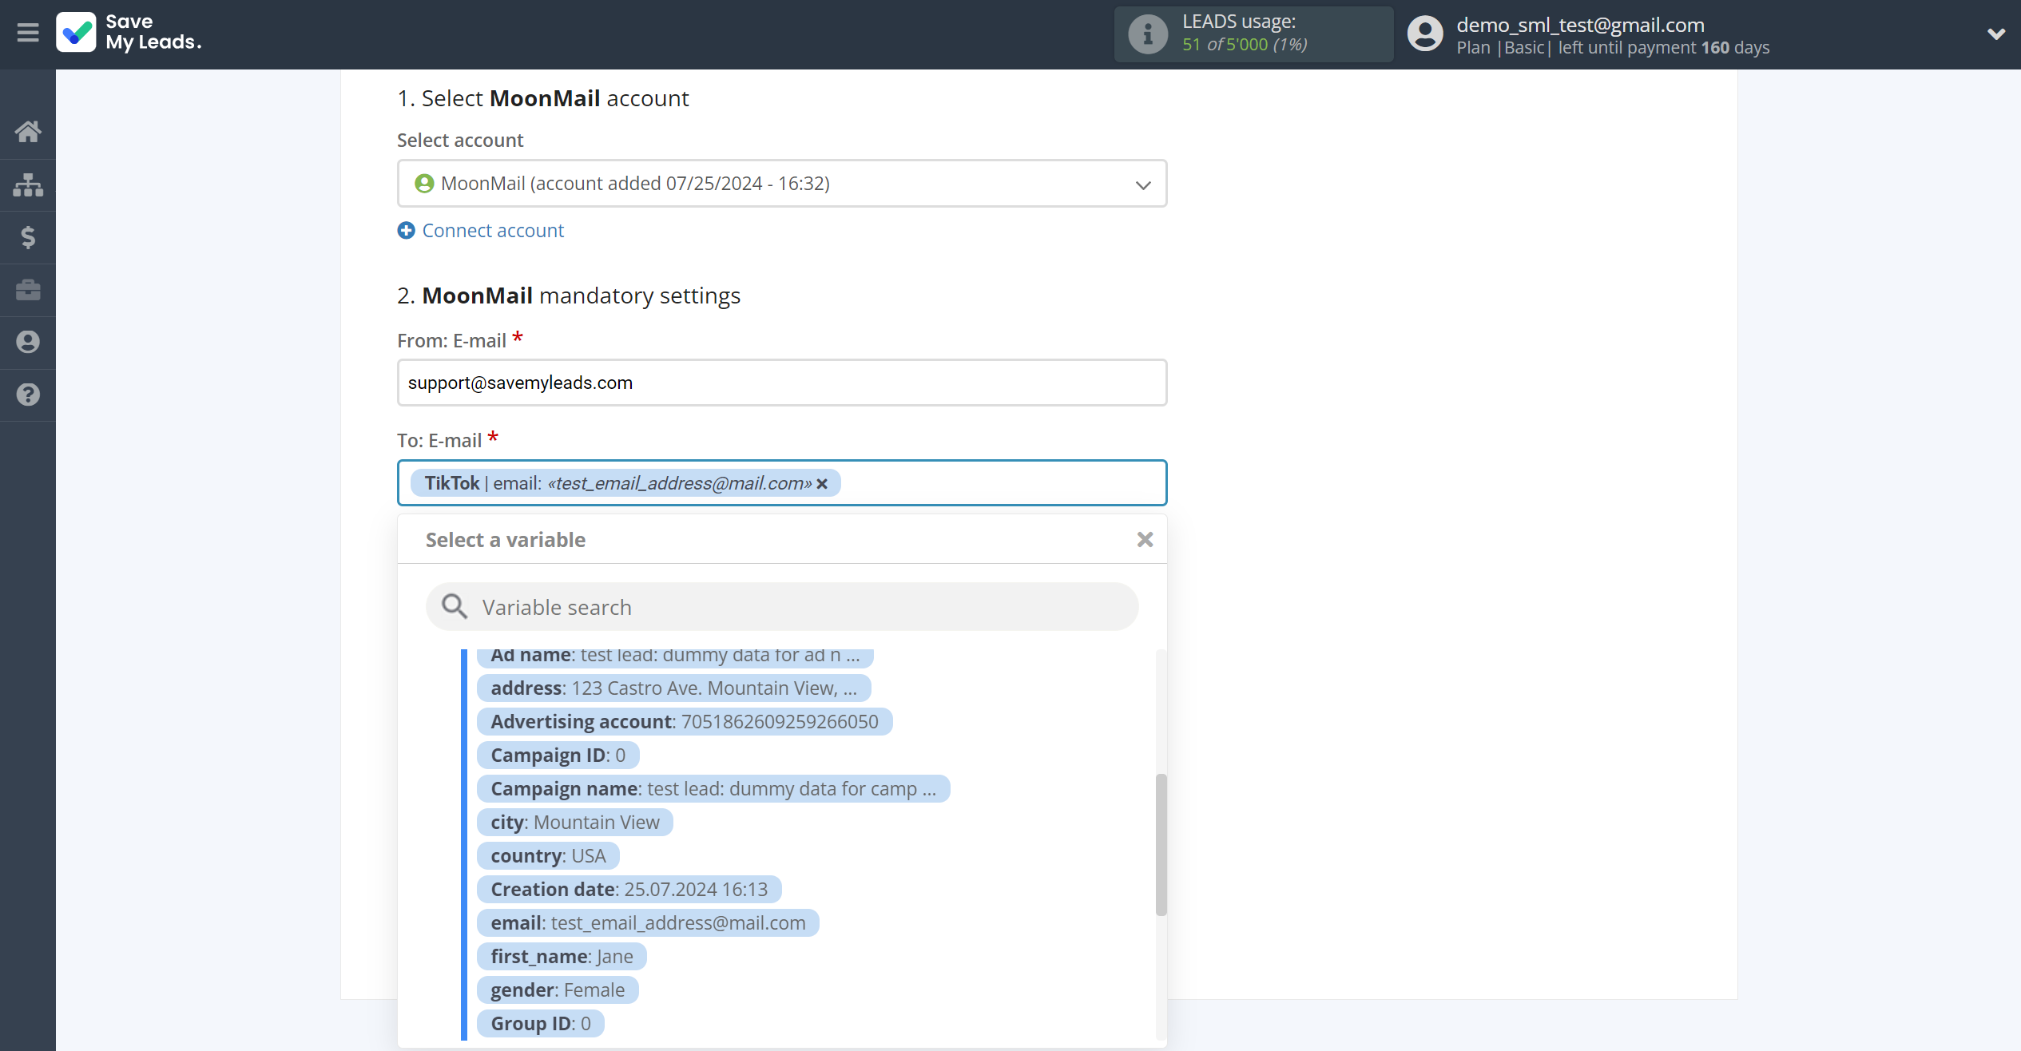
Task: Open the hamburger menu
Action: tap(28, 33)
